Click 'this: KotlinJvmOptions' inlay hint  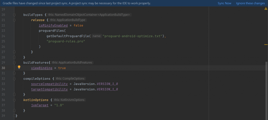69,100
